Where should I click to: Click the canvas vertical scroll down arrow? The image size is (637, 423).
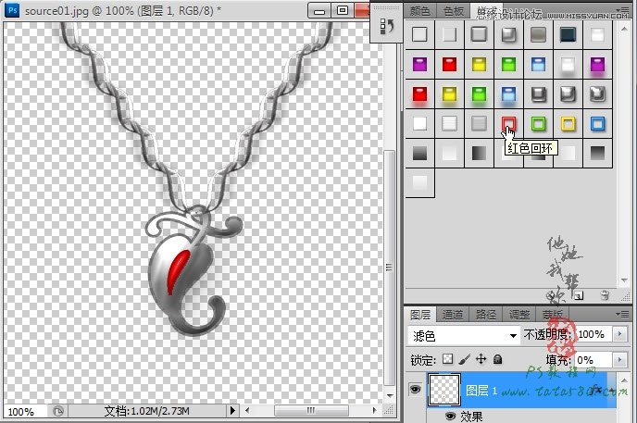[390, 395]
